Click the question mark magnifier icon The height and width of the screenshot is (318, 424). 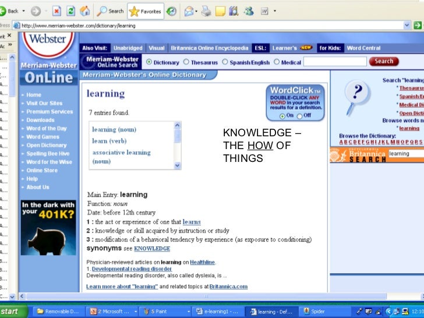pyautogui.click(x=356, y=98)
